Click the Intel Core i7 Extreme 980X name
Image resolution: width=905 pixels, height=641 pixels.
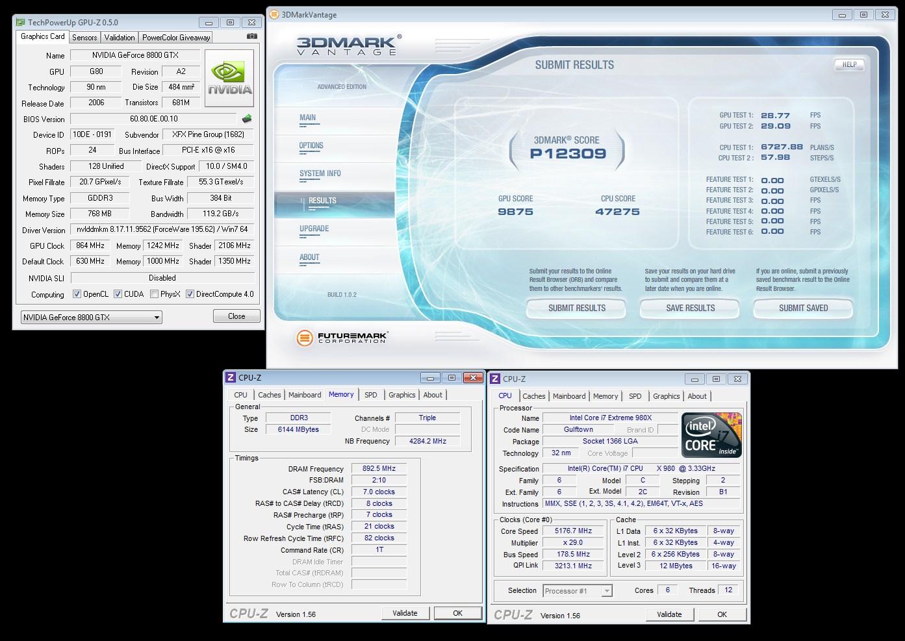[610, 418]
